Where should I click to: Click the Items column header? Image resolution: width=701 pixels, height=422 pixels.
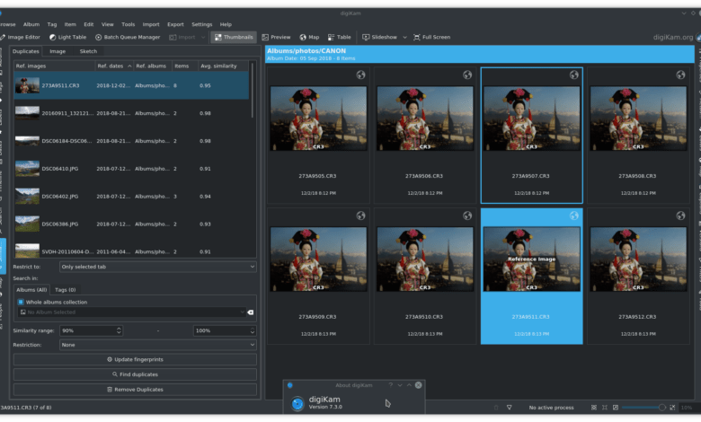tap(185, 66)
